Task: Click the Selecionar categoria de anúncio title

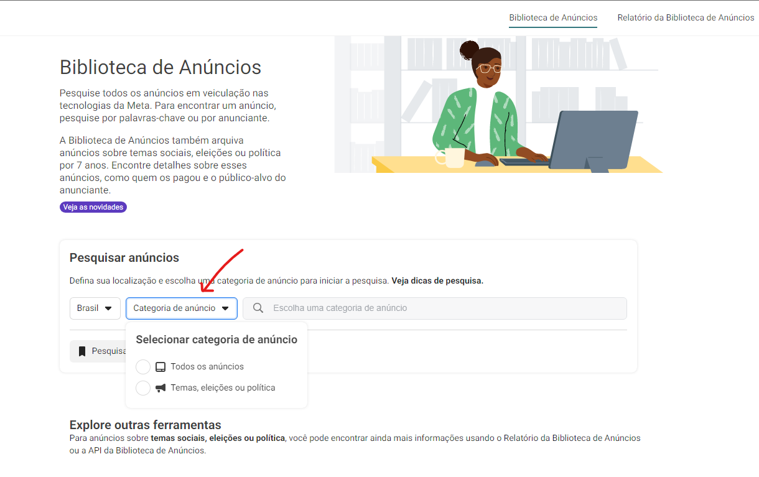Action: (x=217, y=340)
